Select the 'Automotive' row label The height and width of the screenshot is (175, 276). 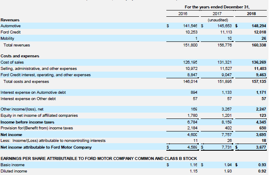pos(11,26)
